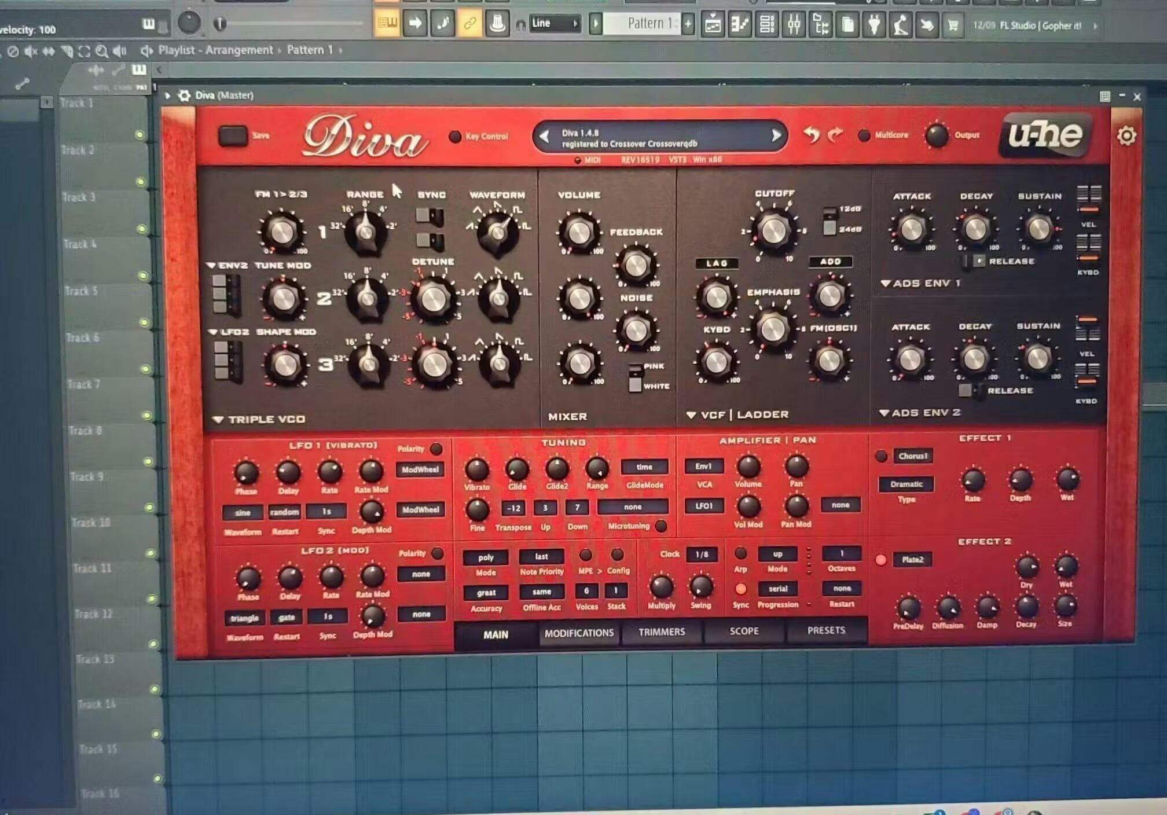Click the Chorus1 effect type button
The image size is (1167, 815).
(x=912, y=456)
